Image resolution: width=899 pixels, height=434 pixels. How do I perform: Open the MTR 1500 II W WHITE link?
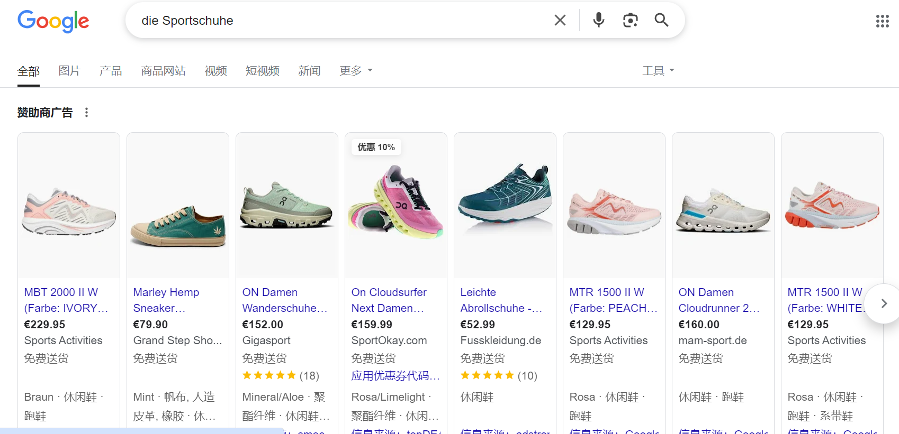(x=826, y=300)
